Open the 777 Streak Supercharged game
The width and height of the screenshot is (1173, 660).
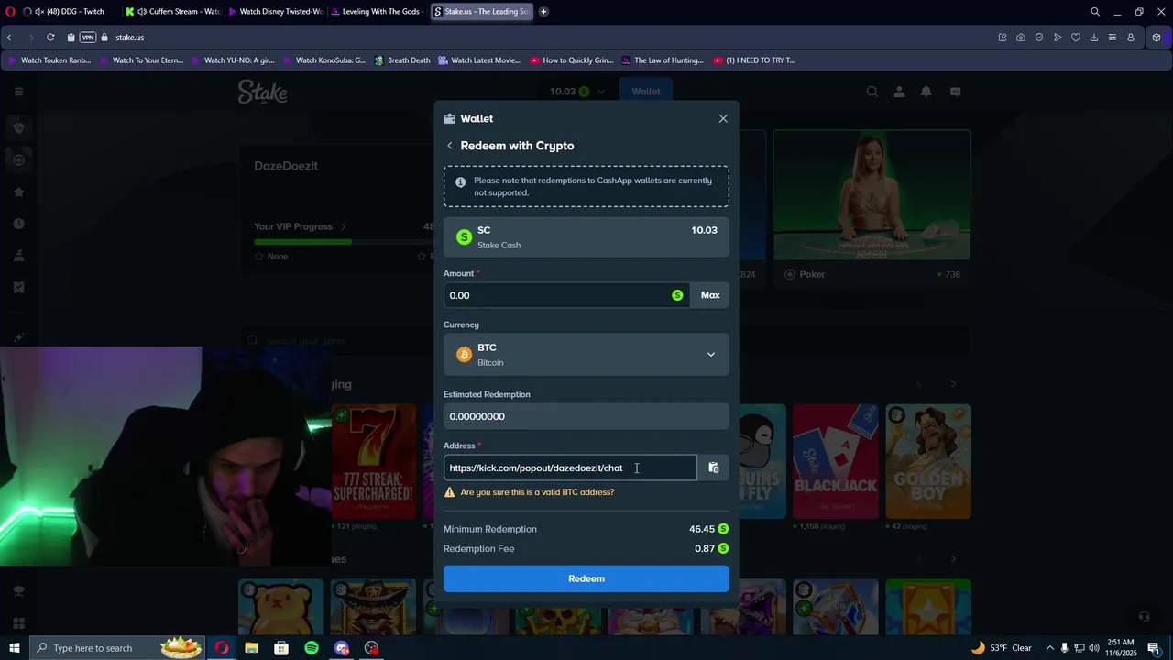(x=373, y=461)
